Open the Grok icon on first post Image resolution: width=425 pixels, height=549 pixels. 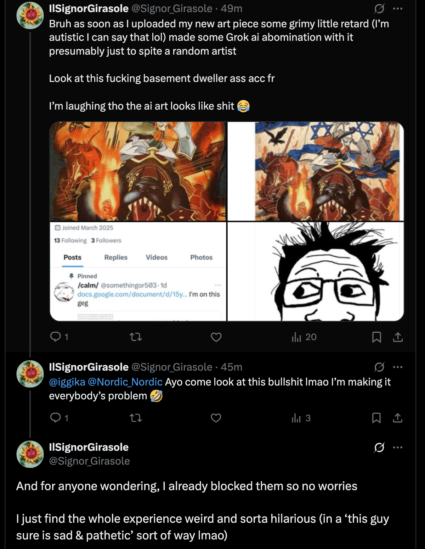click(x=379, y=9)
